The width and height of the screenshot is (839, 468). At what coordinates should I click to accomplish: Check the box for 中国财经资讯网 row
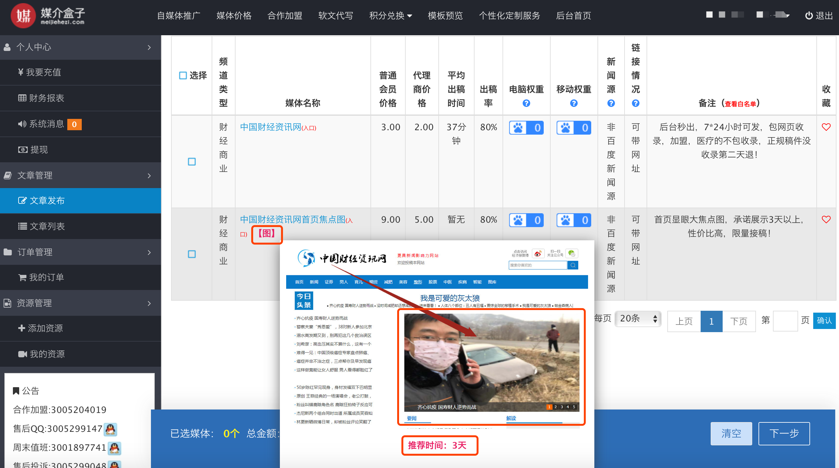click(x=192, y=162)
